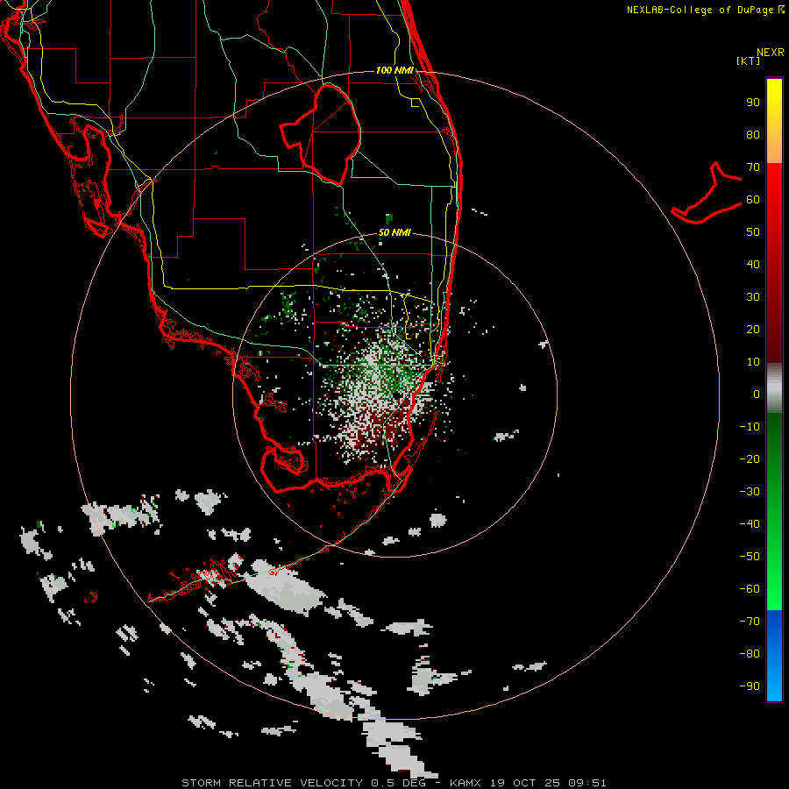Click the blue bottom segment of the color bar
The image size is (789, 789).
[x=774, y=656]
